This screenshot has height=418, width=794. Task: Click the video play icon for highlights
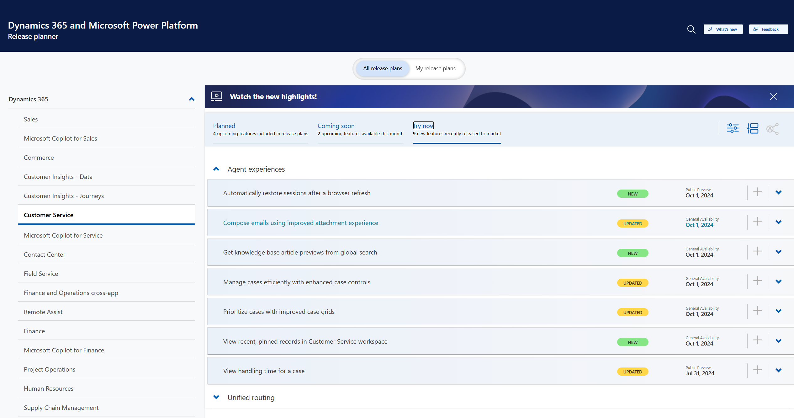click(216, 96)
